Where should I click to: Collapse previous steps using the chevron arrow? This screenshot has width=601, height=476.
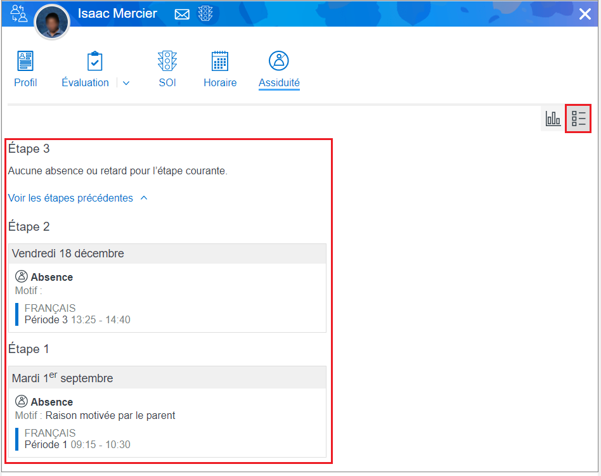[144, 198]
